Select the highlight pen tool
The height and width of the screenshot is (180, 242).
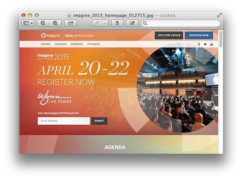(97, 23)
